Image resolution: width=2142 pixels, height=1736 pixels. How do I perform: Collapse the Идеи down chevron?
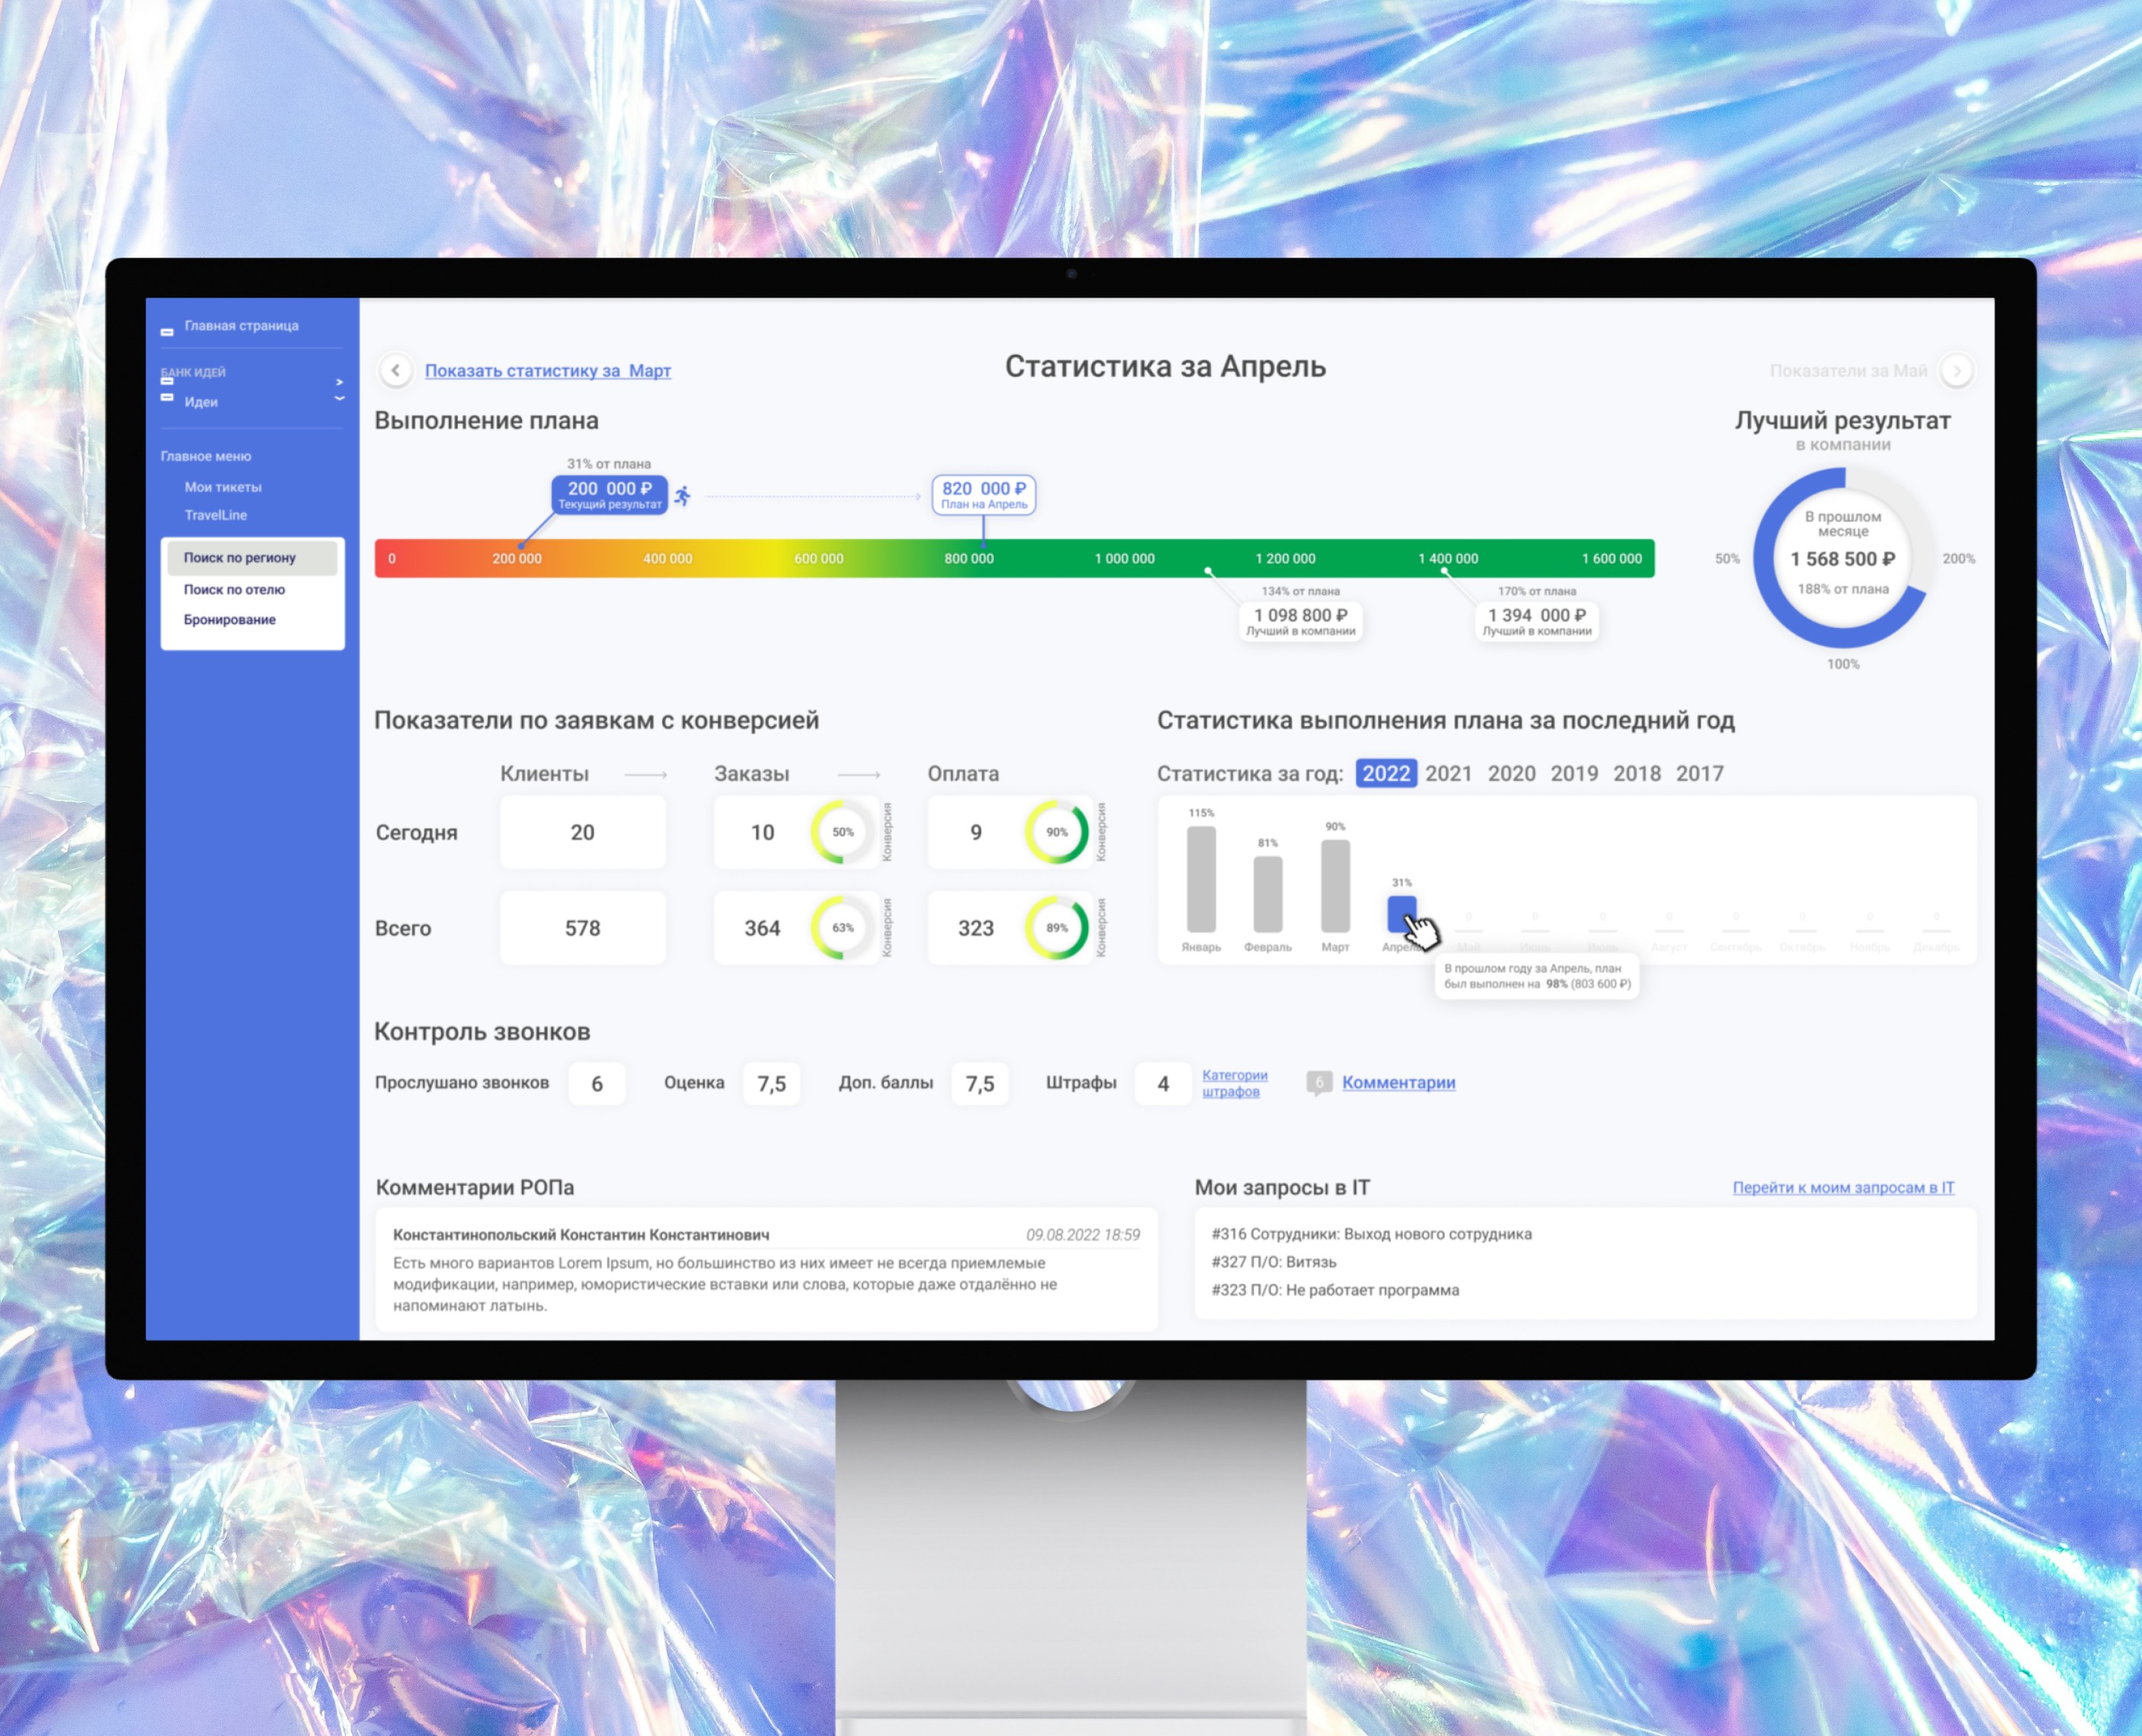[339, 399]
